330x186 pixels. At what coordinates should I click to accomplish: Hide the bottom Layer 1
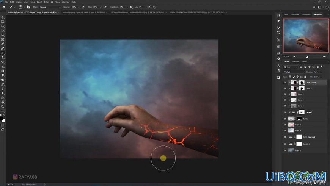tap(285, 150)
